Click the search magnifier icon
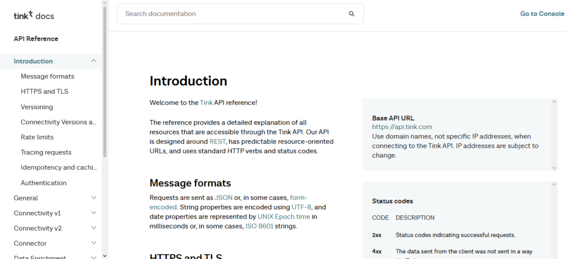This screenshot has height=259, width=567. click(352, 14)
